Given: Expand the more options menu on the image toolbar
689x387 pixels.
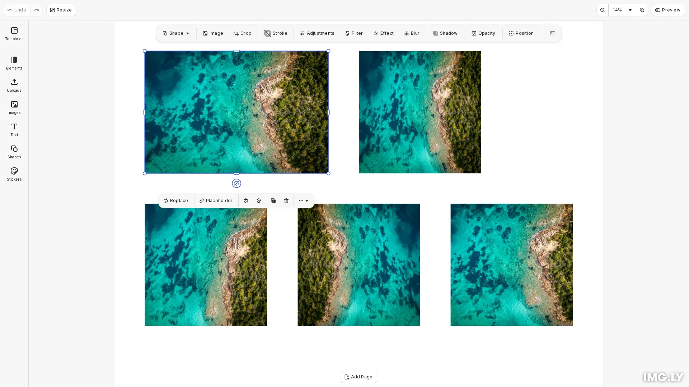Looking at the screenshot, I should click(303, 201).
